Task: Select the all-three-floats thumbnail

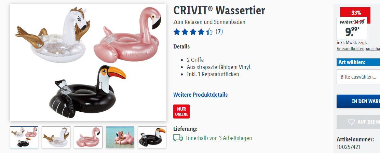Action: tap(24, 137)
